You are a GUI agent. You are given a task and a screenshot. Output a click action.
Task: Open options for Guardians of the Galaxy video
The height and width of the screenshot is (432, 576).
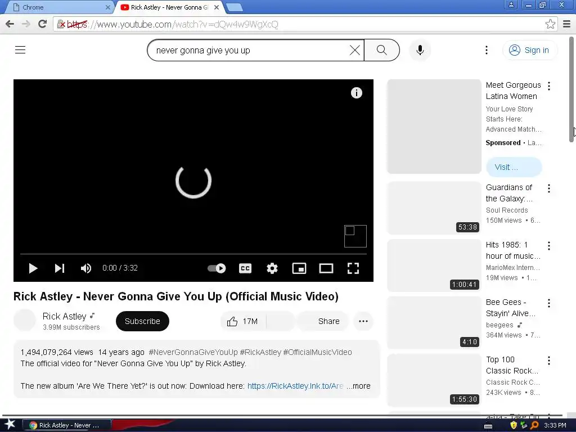pos(549,188)
